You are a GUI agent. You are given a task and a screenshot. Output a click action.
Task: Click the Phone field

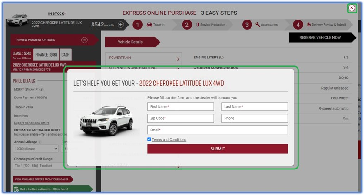click(255, 118)
